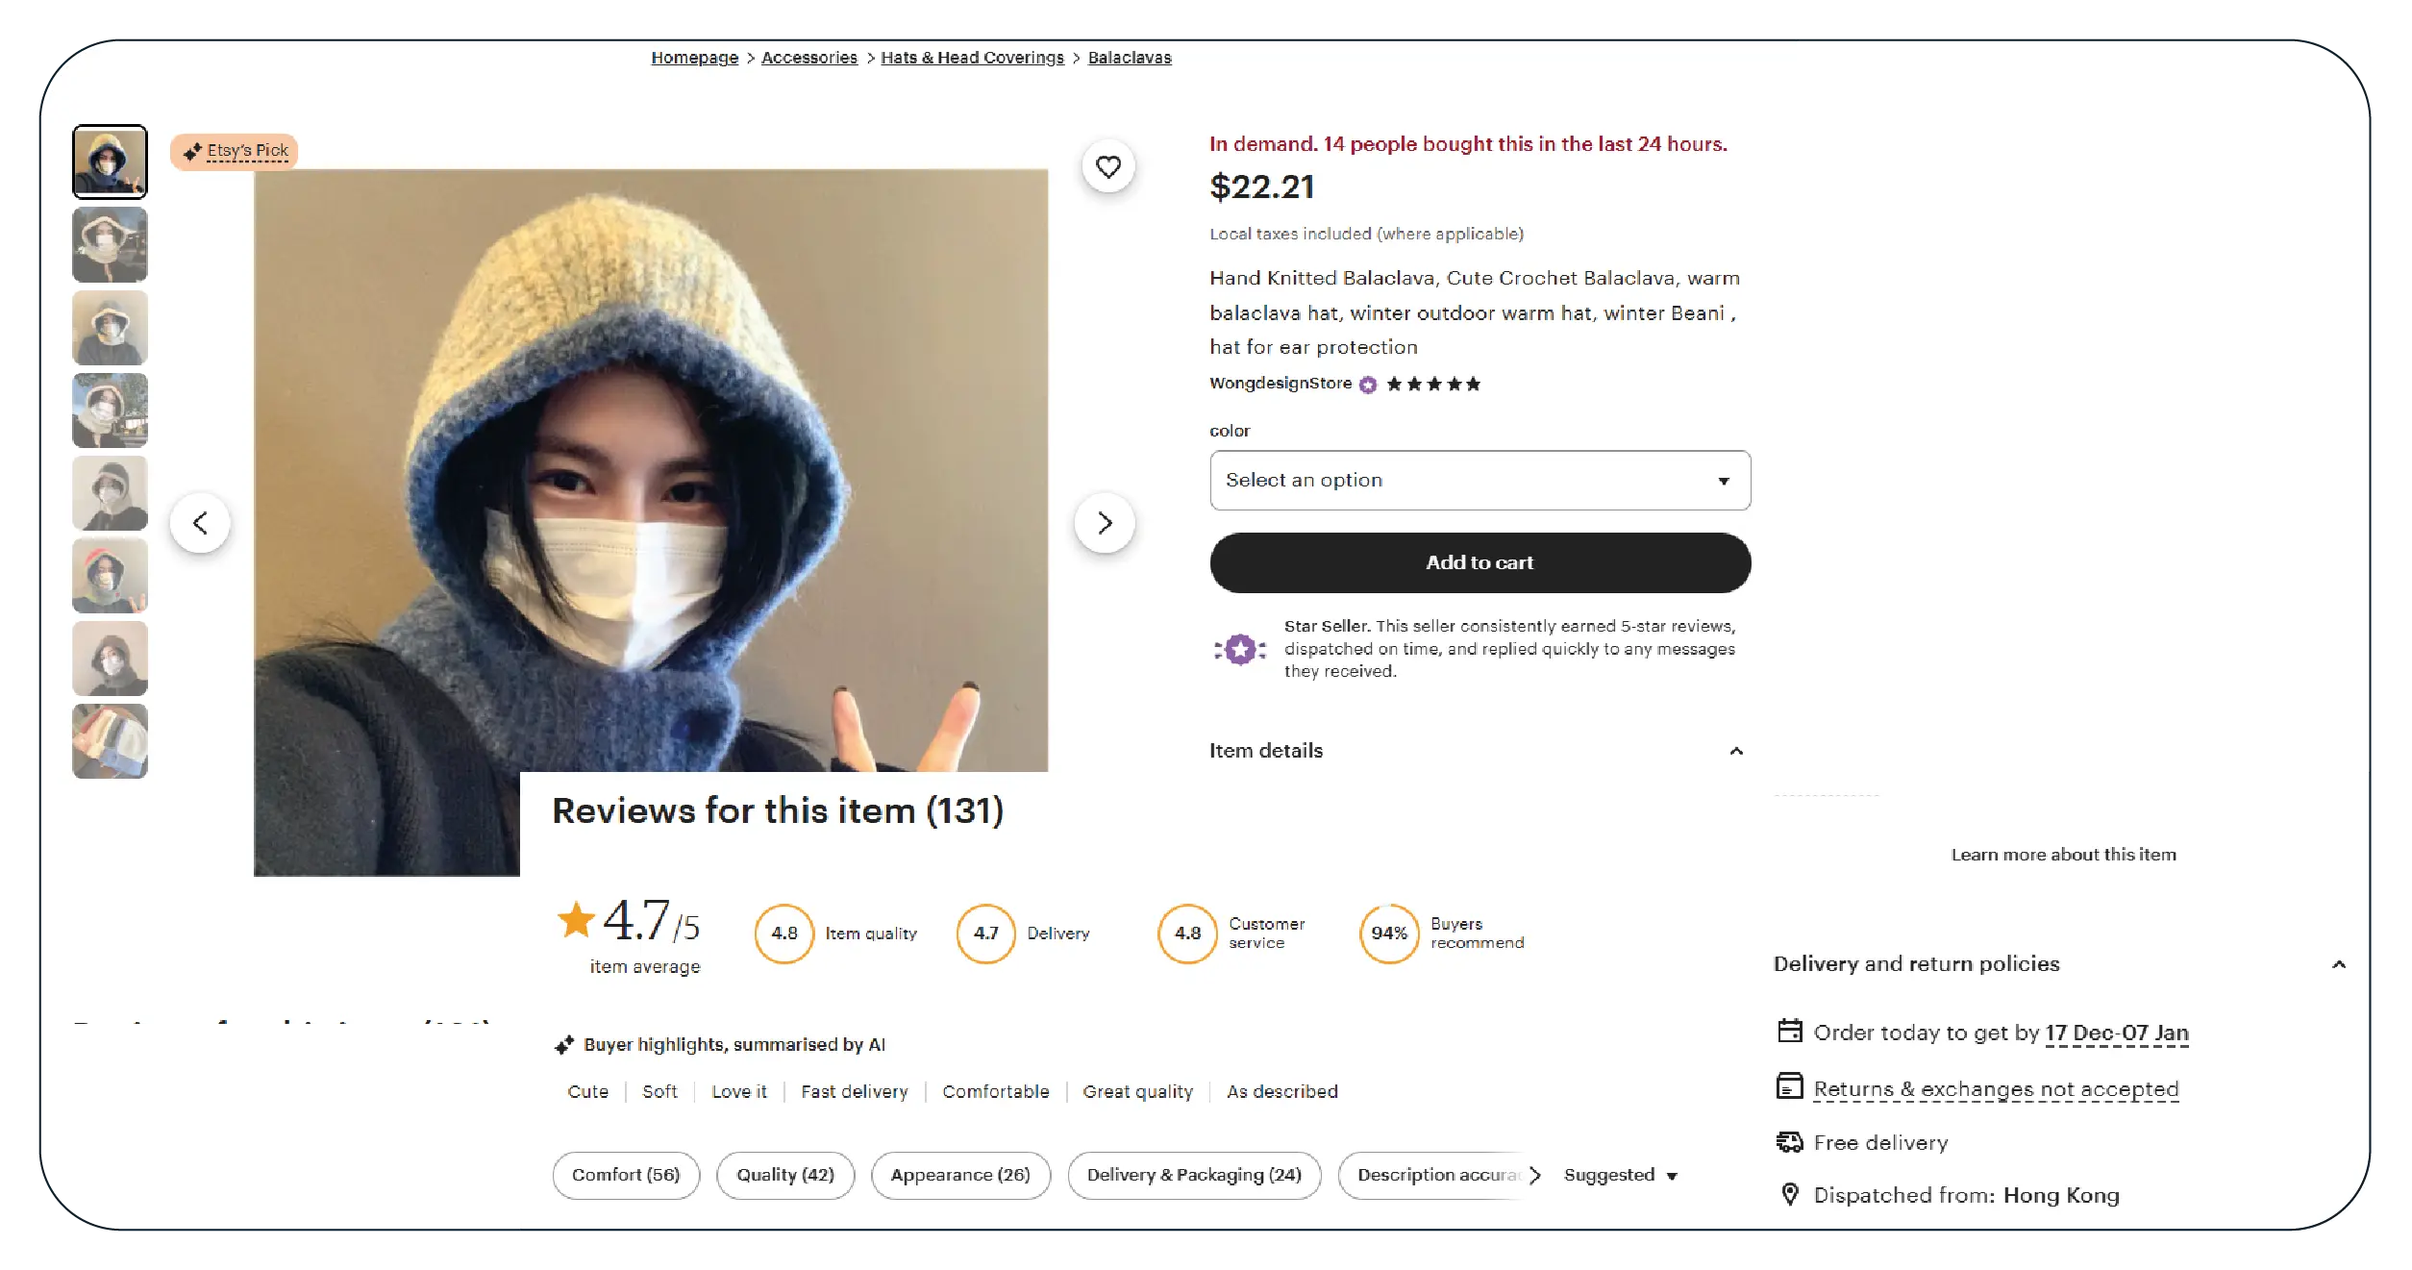Open Hats & Head Coverings breadcrumb link

[x=972, y=58]
